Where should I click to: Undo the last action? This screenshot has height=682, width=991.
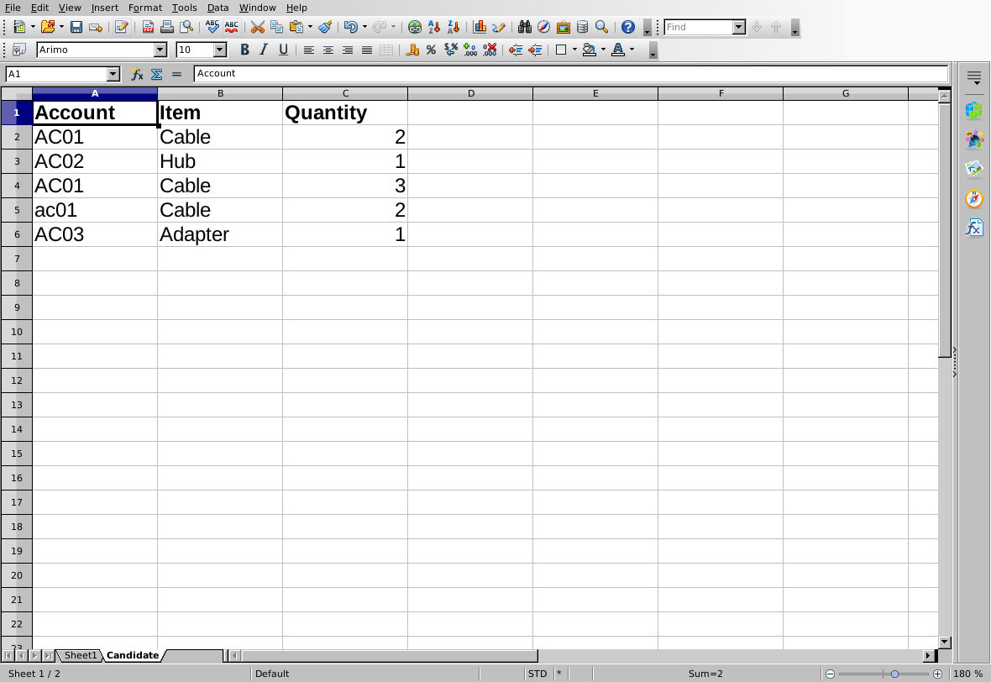[351, 27]
